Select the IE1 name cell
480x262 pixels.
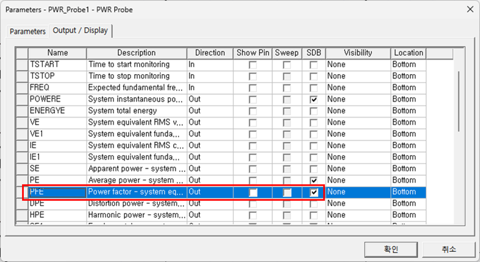(x=57, y=157)
